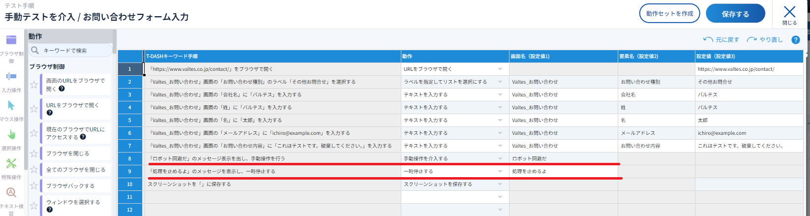Click the ブラウザ制御 section heading
Screen dimensions: 810x216
click(47, 66)
